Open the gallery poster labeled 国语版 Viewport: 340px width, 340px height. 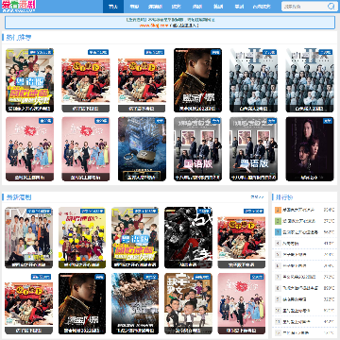tap(198, 149)
